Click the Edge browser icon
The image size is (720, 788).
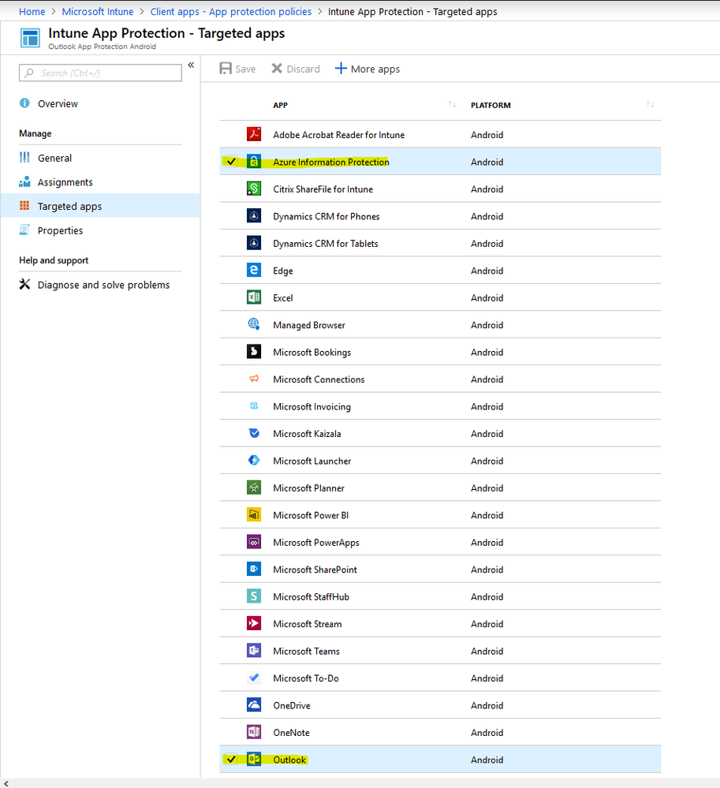click(x=254, y=270)
